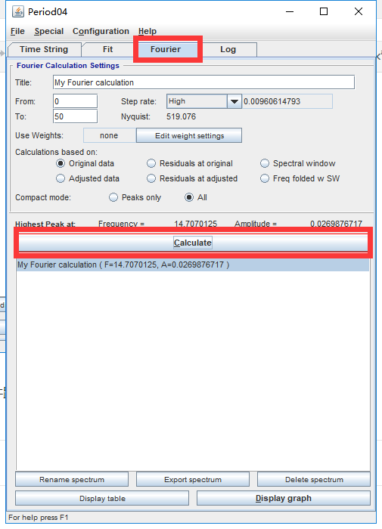Select Freq folded w SW option
This screenshot has width=382, height=529.
(265, 178)
